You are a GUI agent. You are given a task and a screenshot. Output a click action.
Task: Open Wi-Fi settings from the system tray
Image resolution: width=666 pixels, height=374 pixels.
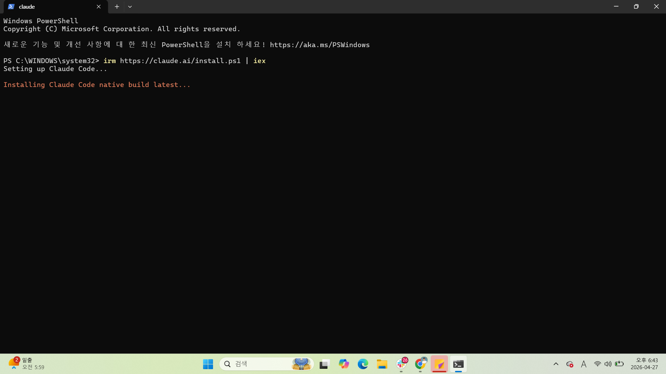597,364
